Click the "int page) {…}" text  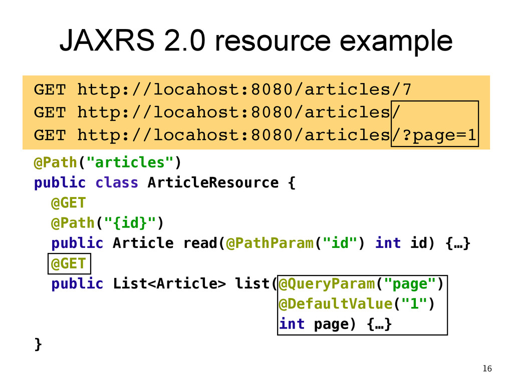click(335, 324)
